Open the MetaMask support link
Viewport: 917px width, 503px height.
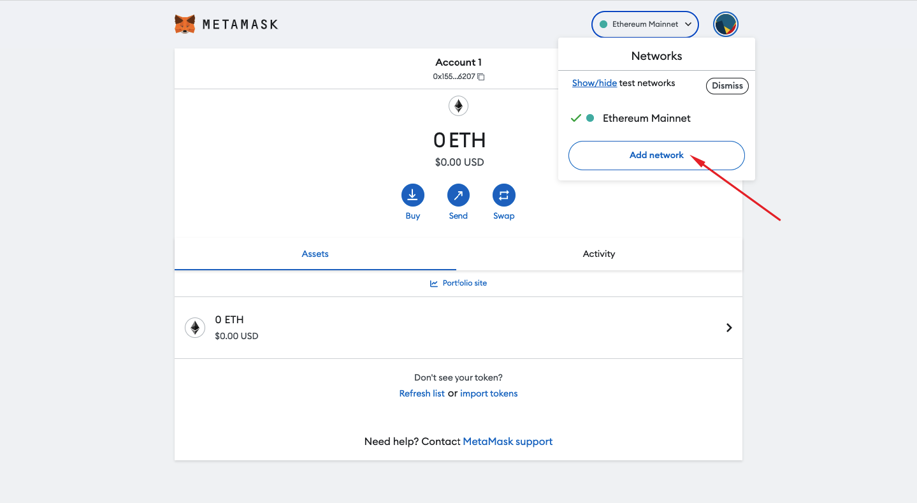pos(508,441)
